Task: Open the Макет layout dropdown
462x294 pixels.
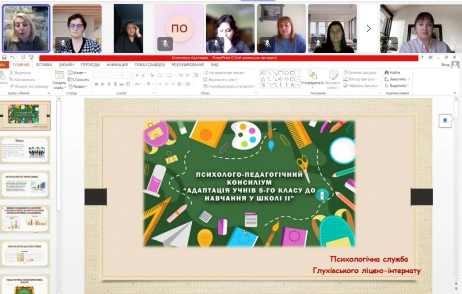Action: pyautogui.click(x=77, y=73)
